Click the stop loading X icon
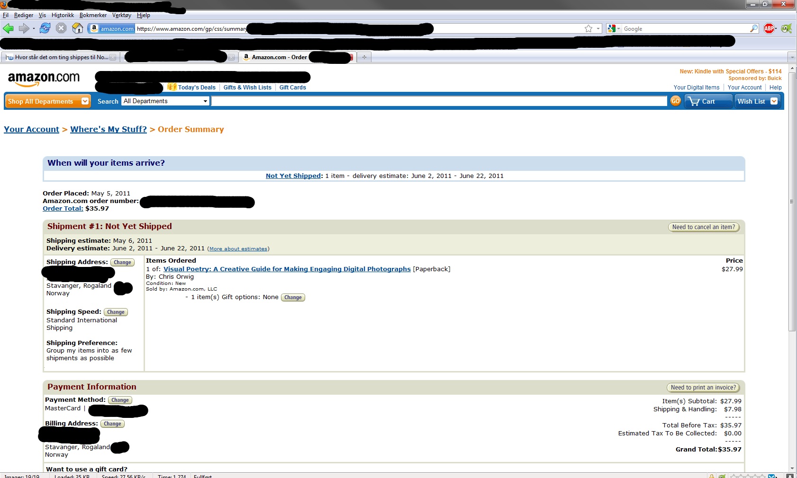 point(61,28)
